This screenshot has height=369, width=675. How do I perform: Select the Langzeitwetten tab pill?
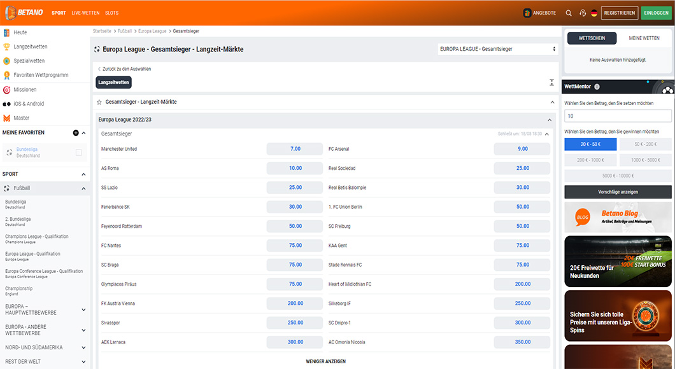coord(113,82)
